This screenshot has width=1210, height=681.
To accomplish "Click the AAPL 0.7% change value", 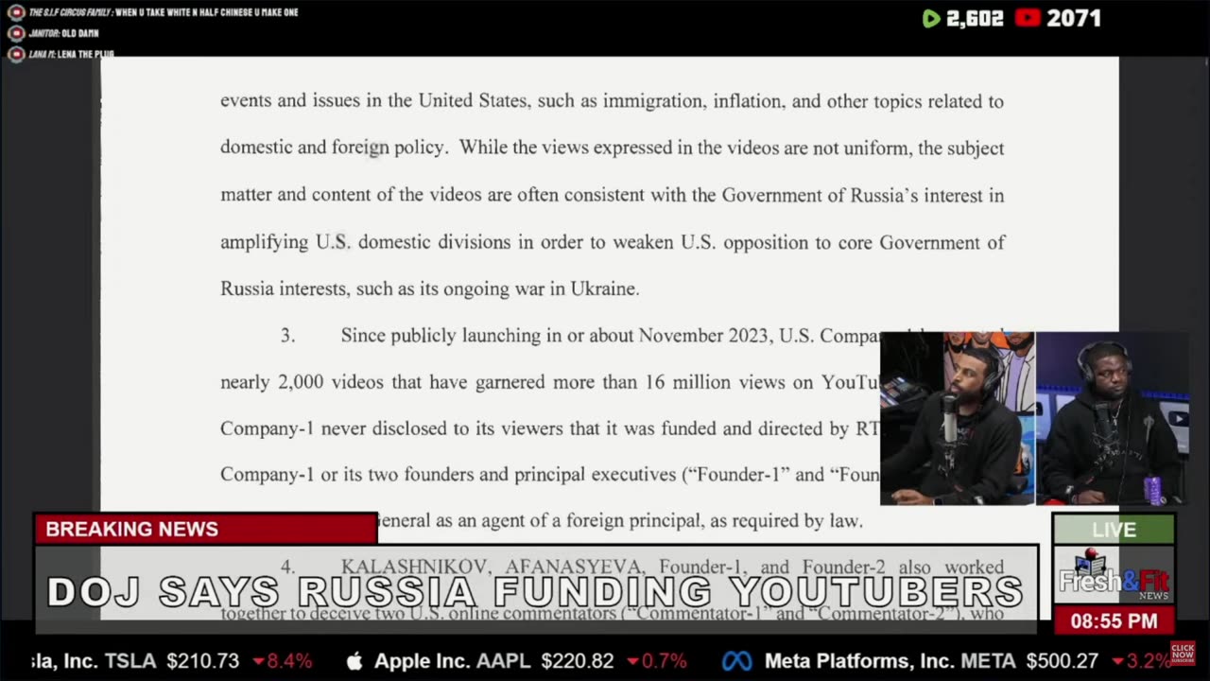I will tap(657, 661).
